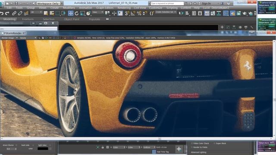
Task: Click the Undo arrow in main toolbar
Action: click(x=2, y=13)
